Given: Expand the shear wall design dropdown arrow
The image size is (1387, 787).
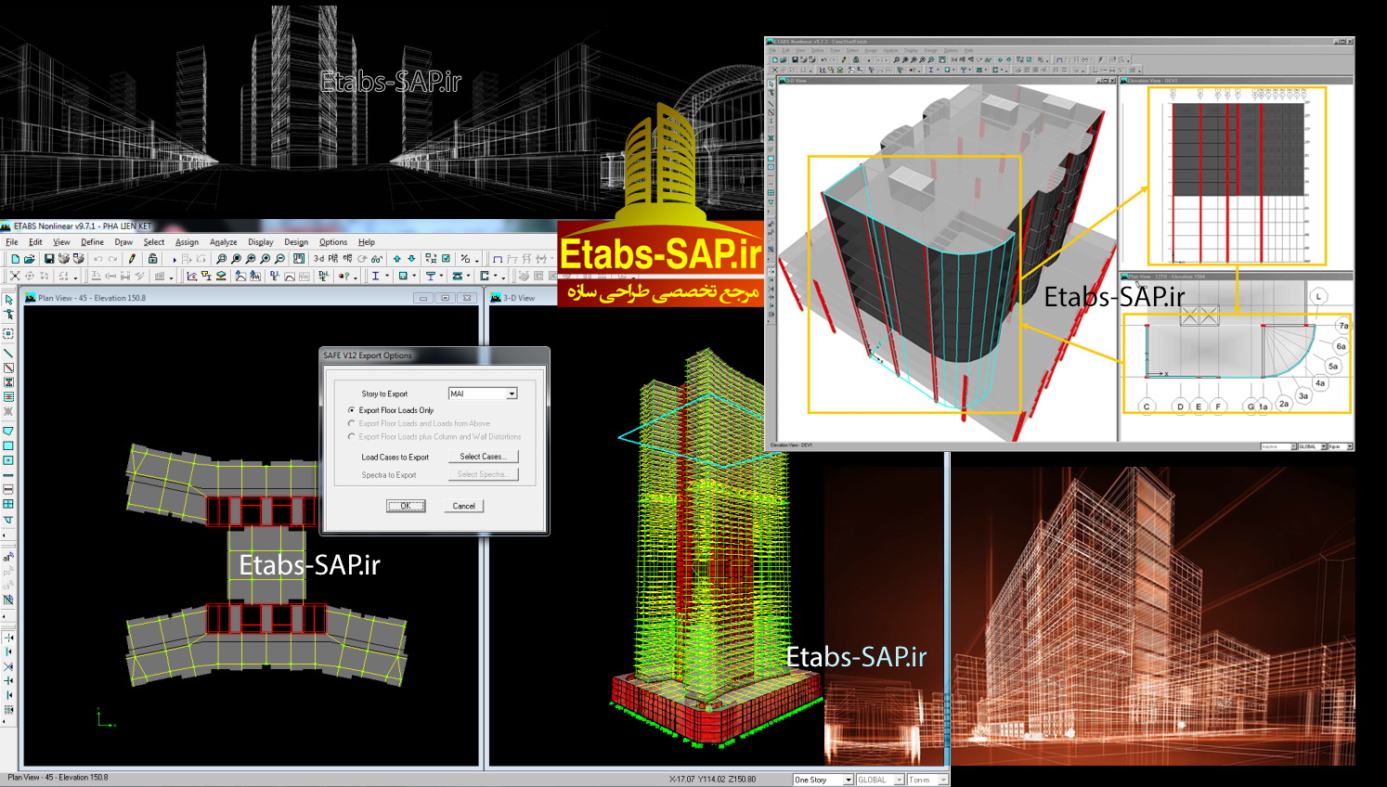Looking at the screenshot, I should tap(495, 276).
